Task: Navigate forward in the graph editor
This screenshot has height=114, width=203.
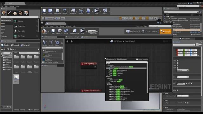Action: 72,41
